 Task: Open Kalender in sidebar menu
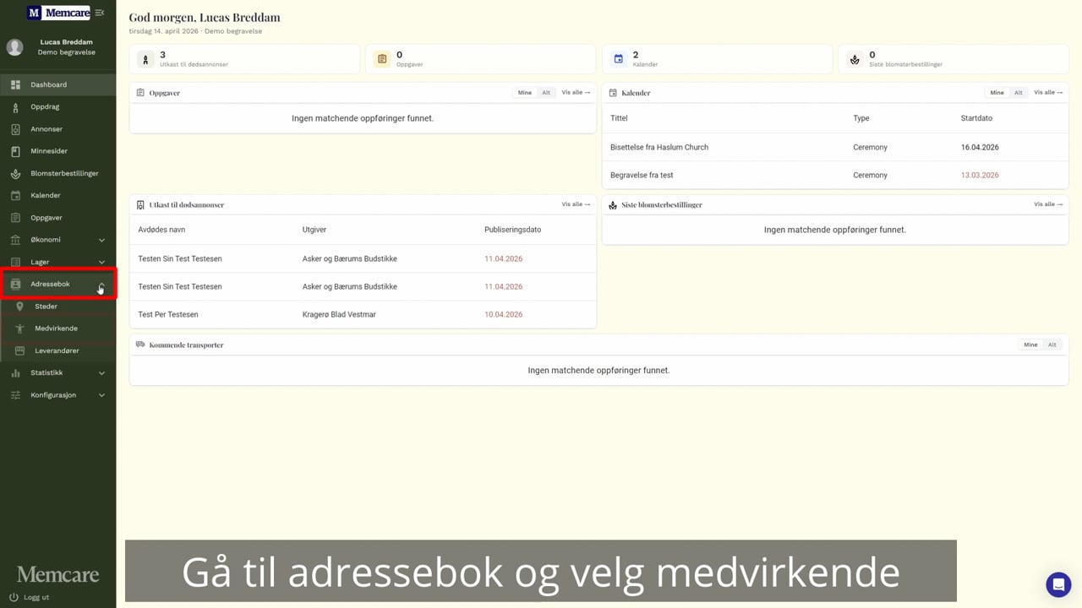pos(57,195)
